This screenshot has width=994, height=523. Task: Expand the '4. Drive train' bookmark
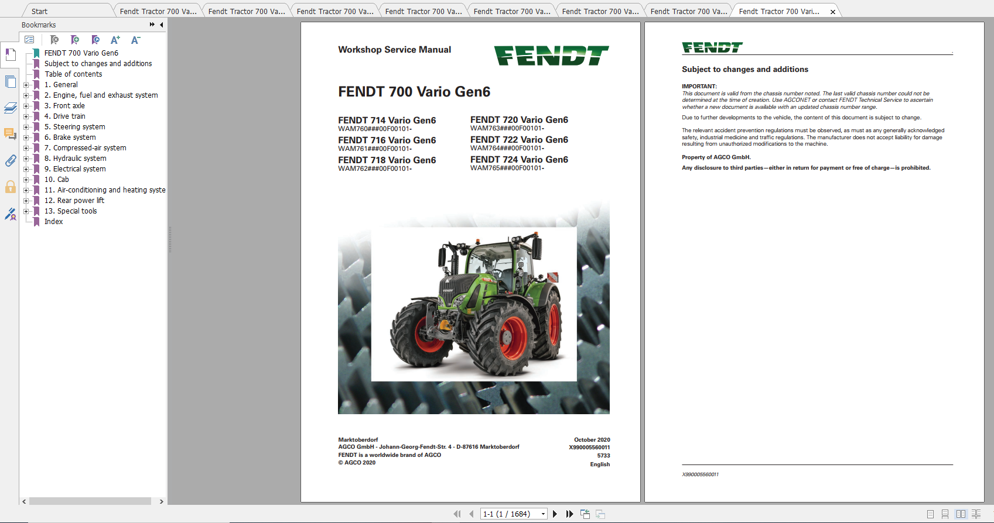26,116
